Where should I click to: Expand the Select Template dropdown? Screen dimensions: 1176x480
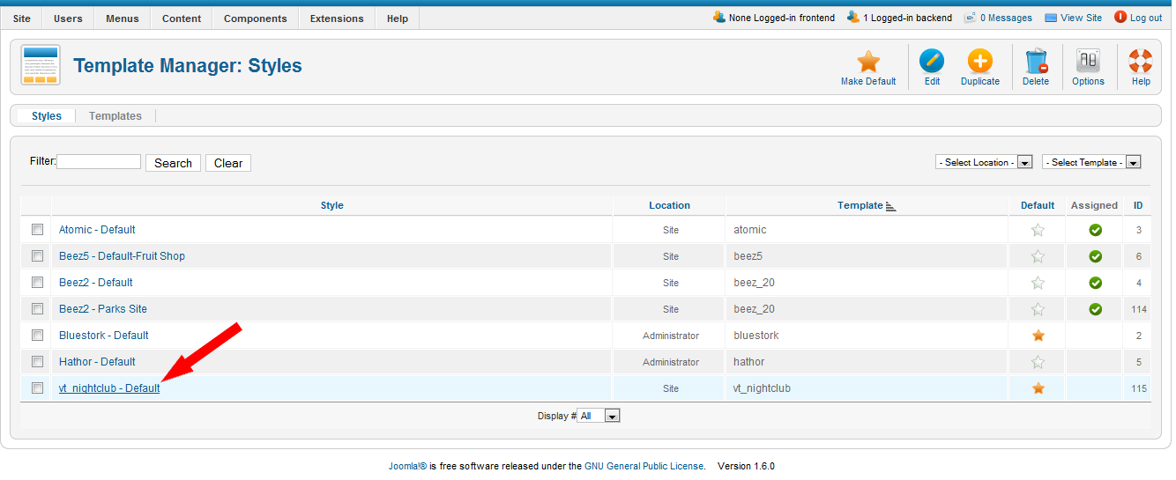[1091, 162]
